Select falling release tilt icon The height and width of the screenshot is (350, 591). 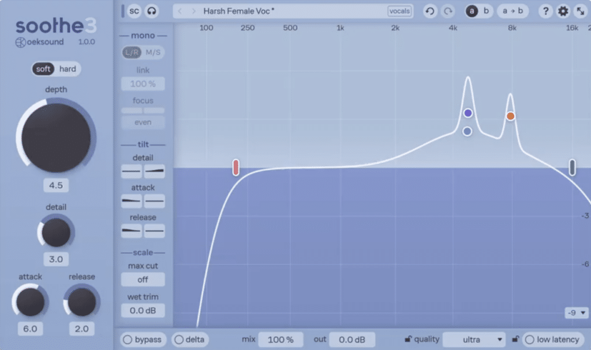[132, 231]
